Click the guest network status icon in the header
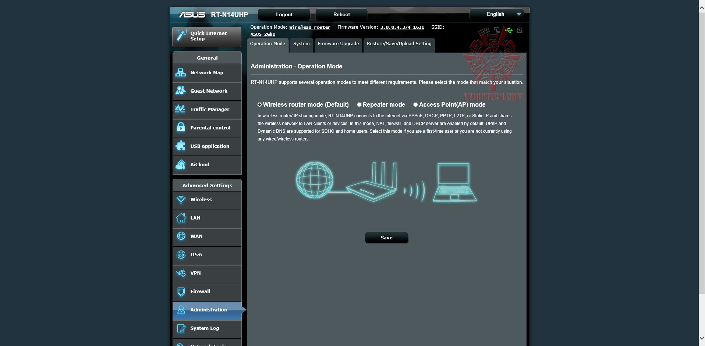The height and width of the screenshot is (346, 705). 486,30
